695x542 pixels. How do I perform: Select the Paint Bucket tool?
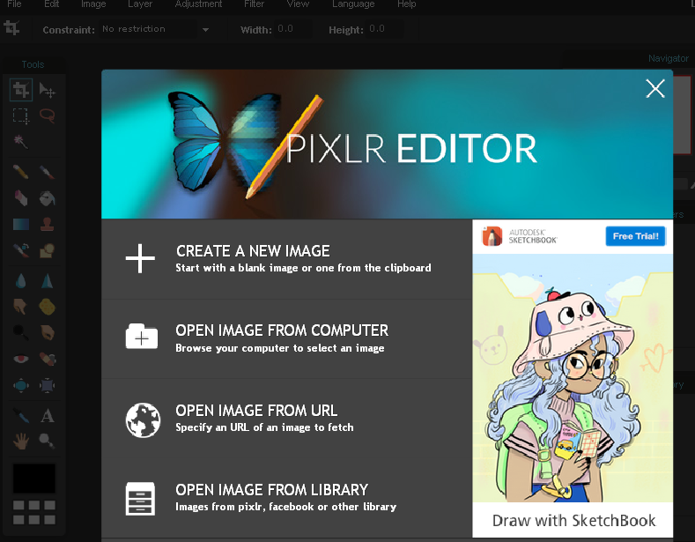point(47,198)
